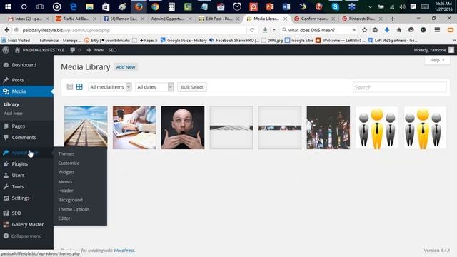
Task: Click the Windows Start button
Action: pos(8,6)
